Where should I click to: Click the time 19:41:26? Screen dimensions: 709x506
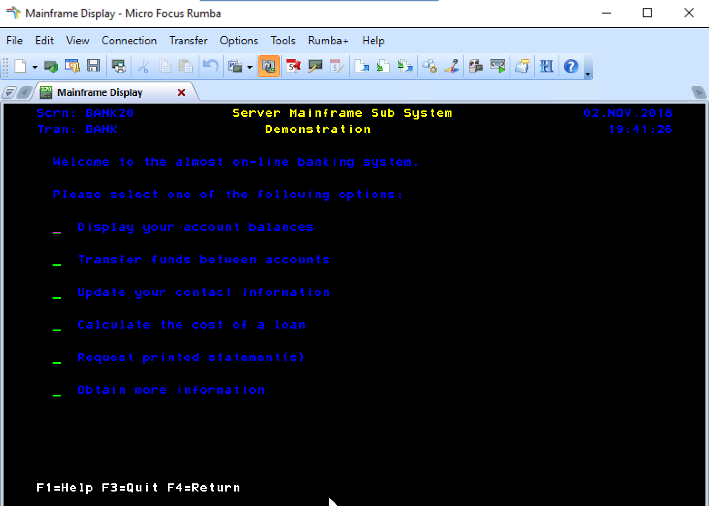640,129
